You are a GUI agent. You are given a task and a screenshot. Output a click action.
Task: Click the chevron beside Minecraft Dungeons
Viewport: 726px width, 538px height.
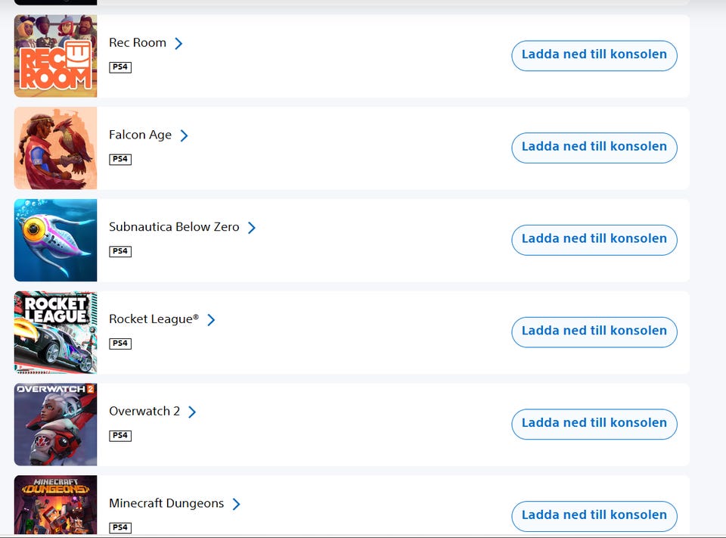(236, 504)
